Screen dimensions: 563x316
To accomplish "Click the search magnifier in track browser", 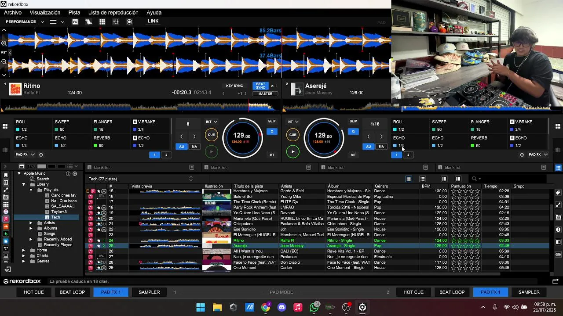I will click(x=474, y=179).
